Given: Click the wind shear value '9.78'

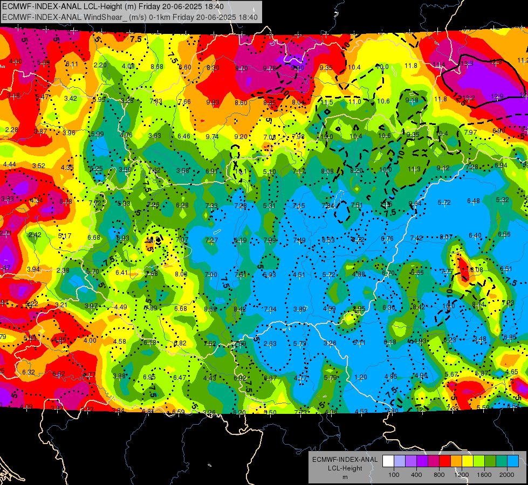Looking at the screenshot, I should (x=269, y=68).
